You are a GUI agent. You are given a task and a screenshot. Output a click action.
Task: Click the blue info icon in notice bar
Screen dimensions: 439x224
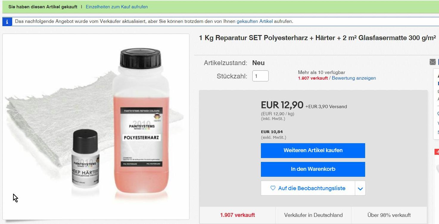tap(7, 22)
